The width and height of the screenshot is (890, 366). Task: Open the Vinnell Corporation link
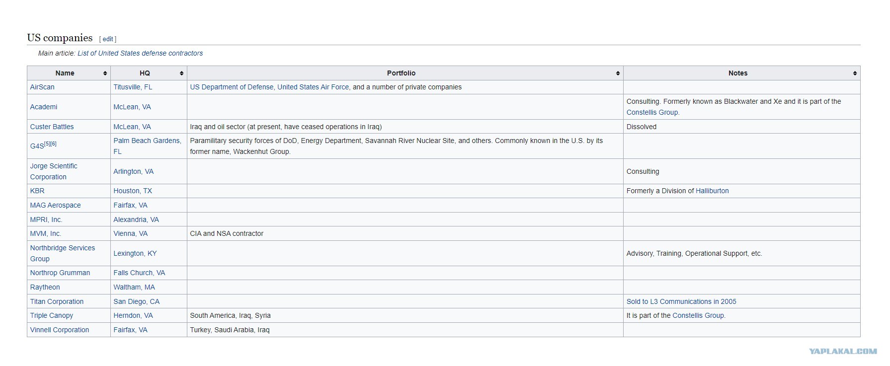(x=60, y=330)
